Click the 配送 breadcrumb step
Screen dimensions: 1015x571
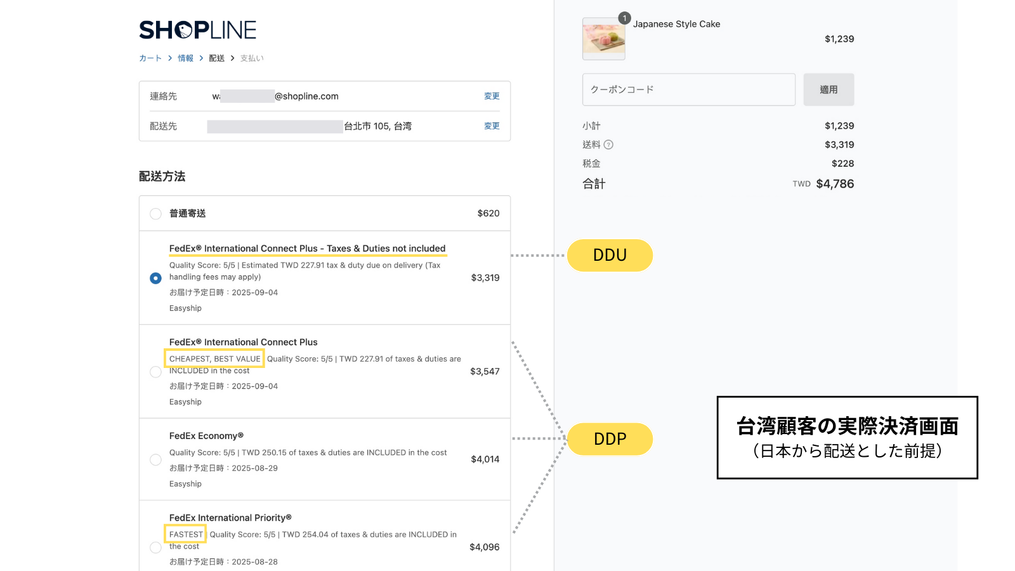pyautogui.click(x=216, y=58)
